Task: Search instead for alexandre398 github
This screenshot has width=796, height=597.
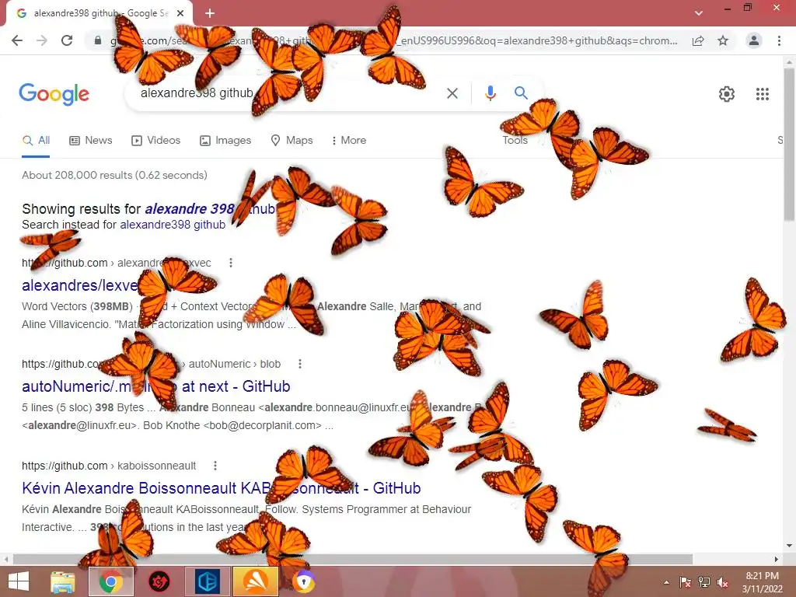Action: (173, 225)
